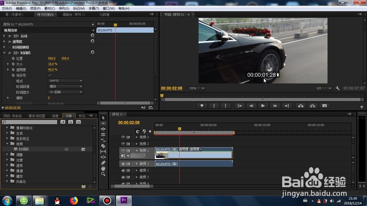
Task: Step forward one frame
Action: [275, 106]
